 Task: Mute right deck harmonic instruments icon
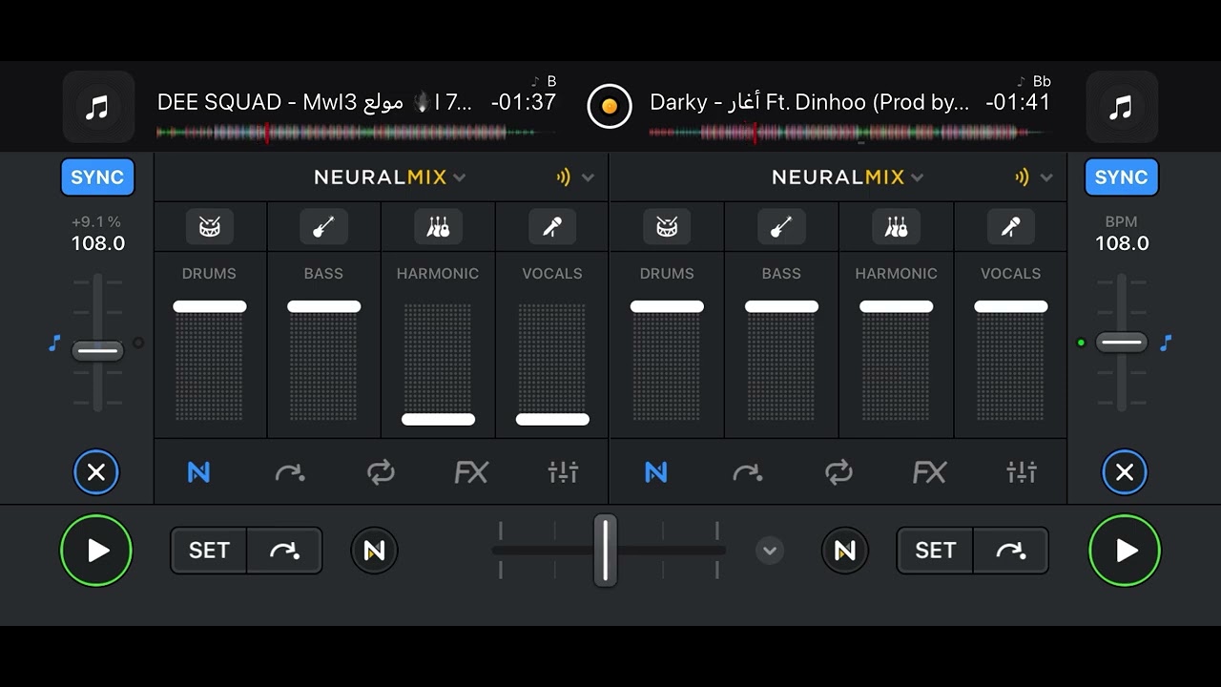pos(896,227)
